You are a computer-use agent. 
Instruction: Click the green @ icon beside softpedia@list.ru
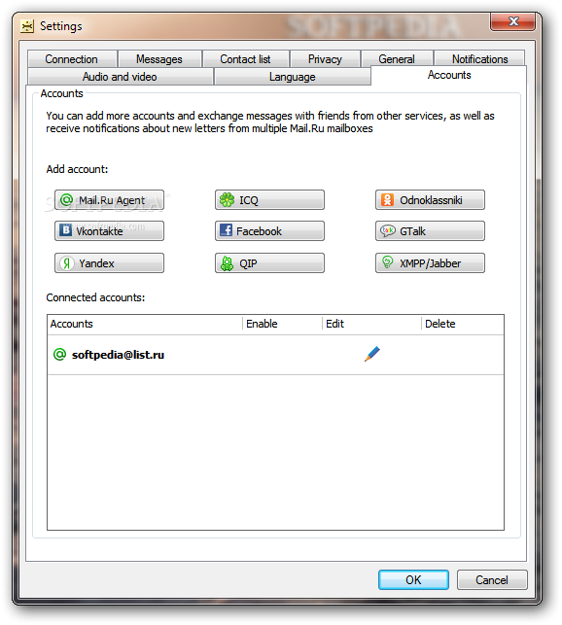tap(60, 354)
